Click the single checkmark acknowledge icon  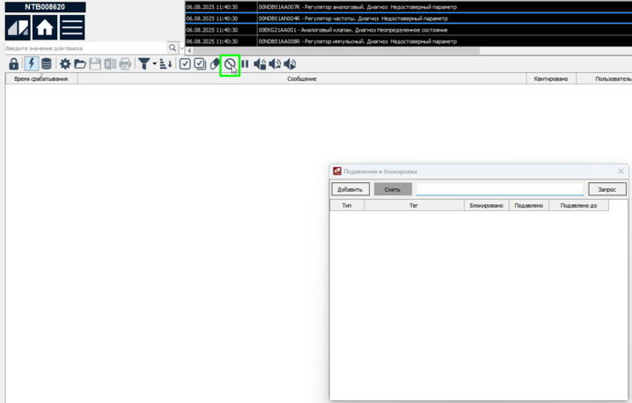185,64
